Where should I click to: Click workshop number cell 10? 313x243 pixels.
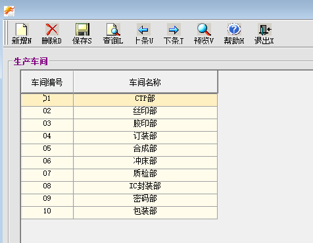tap(47, 213)
